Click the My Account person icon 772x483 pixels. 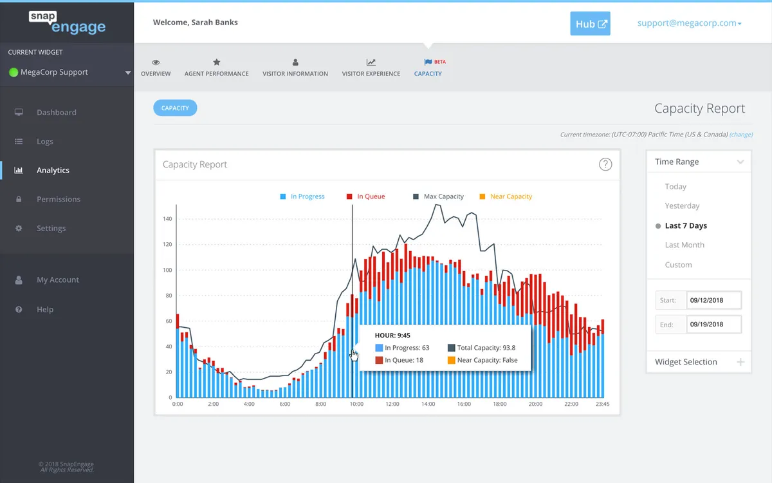click(x=19, y=280)
